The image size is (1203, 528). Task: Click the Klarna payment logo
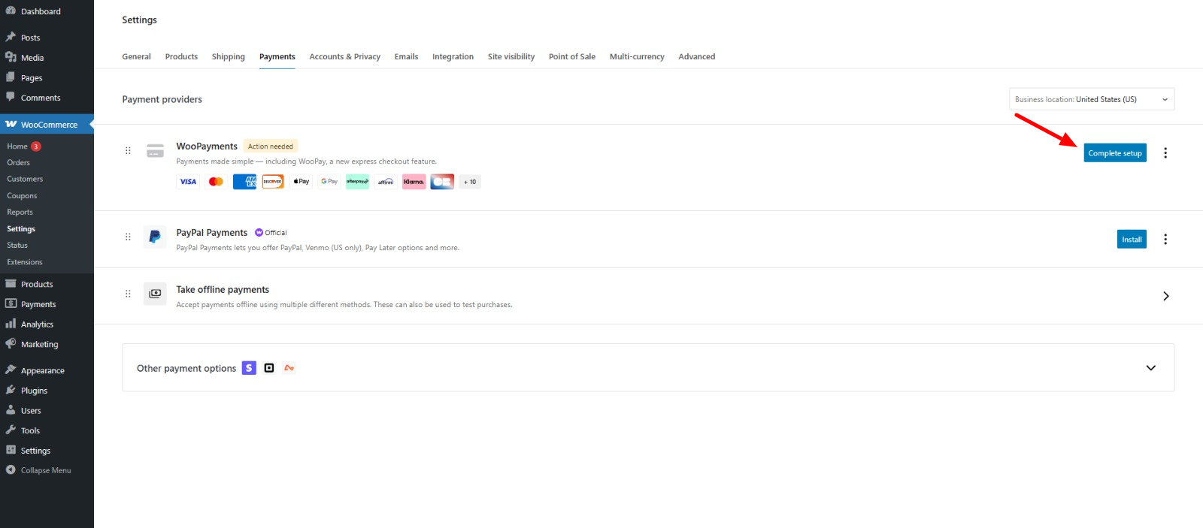click(414, 182)
